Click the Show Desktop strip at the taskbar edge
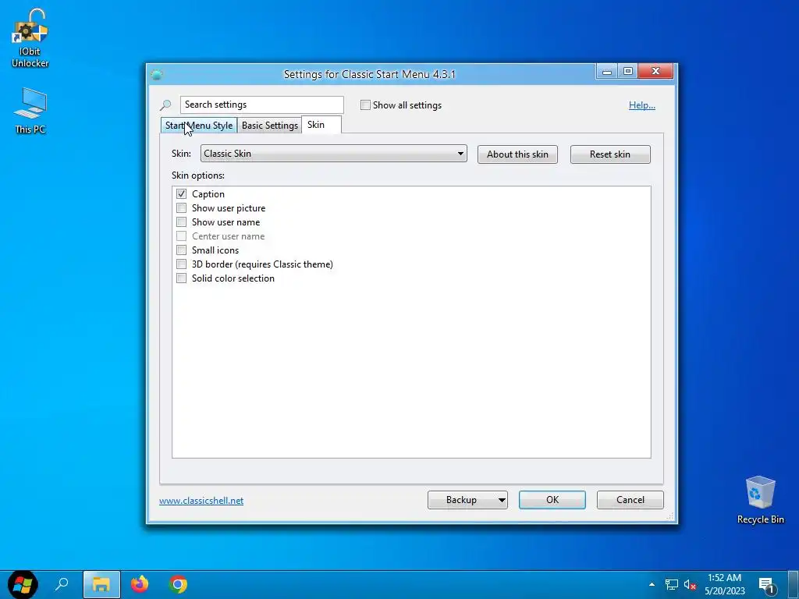Viewport: 799px width, 599px height. click(794, 585)
